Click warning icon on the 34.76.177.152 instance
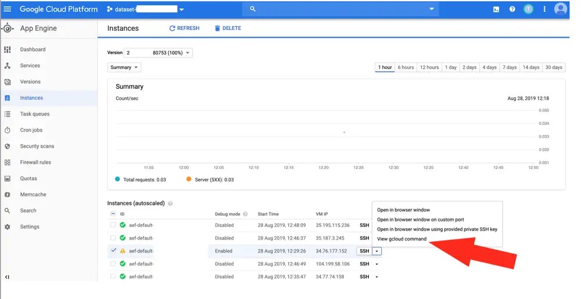This screenshot has width=581, height=299. (x=123, y=251)
